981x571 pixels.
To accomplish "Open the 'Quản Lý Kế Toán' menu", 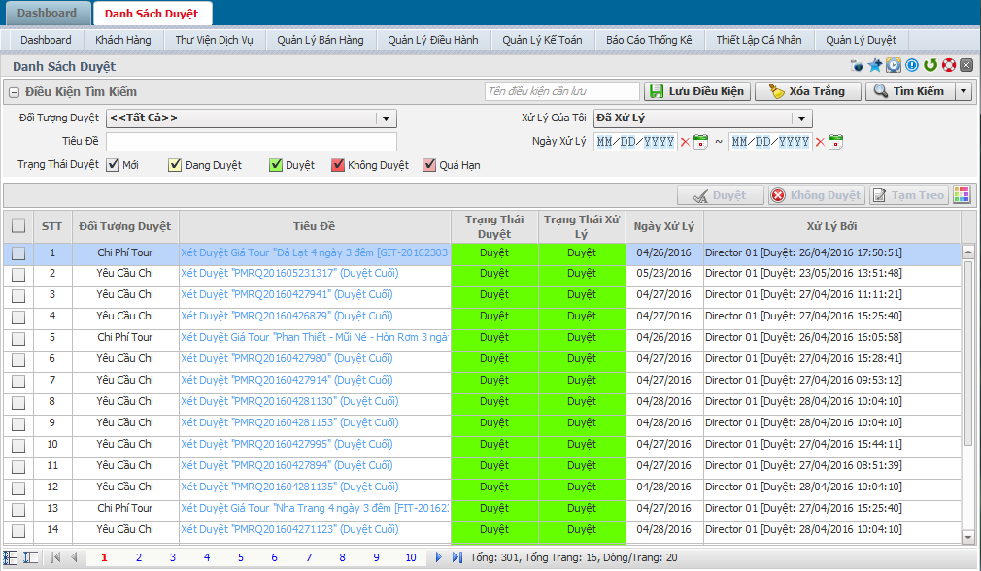I will [x=542, y=40].
